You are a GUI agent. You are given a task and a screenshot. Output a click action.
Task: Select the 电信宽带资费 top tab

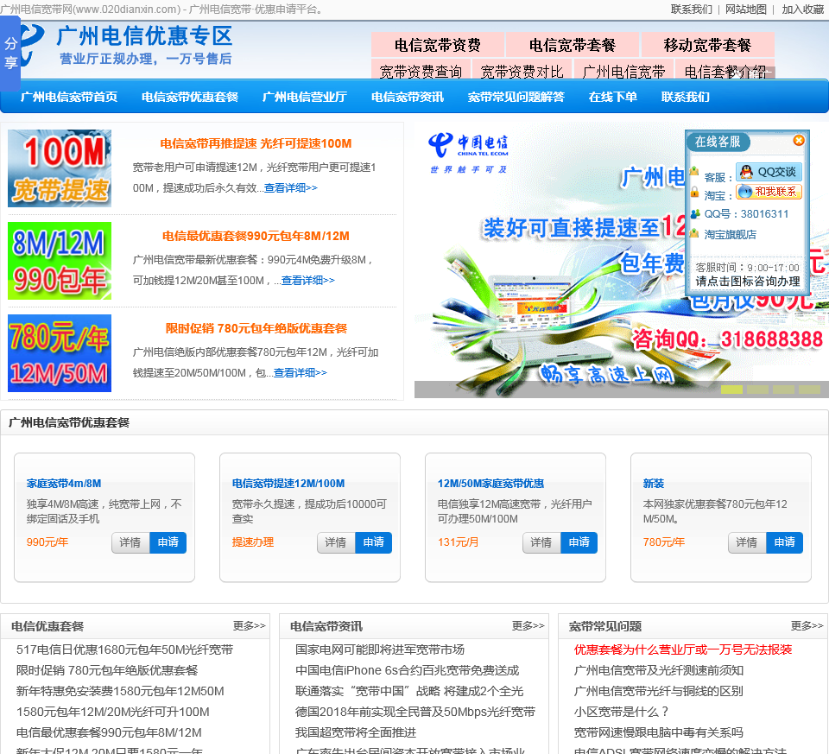click(x=437, y=45)
